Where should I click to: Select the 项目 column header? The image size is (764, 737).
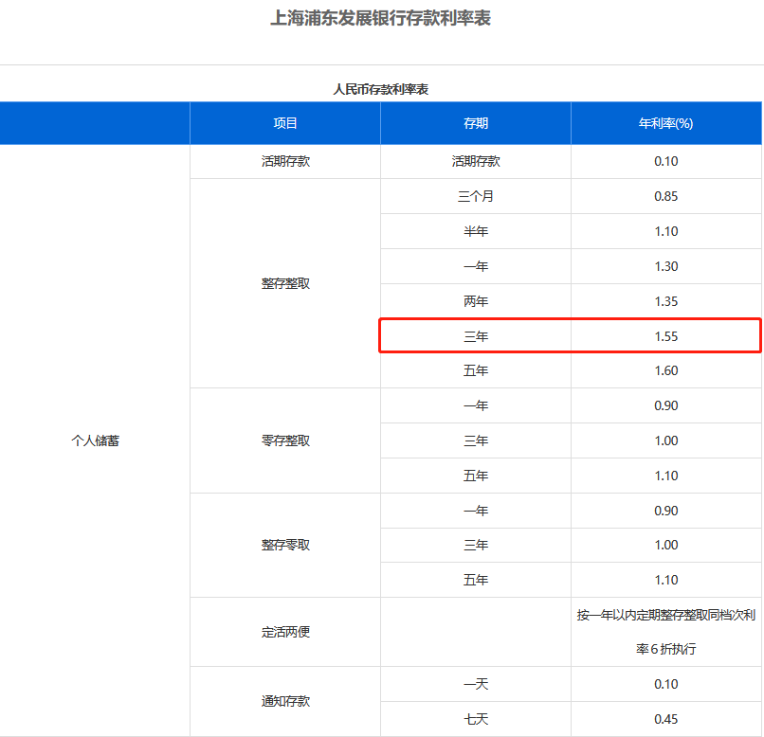(285, 123)
